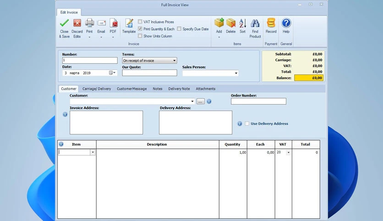Click the info icon next to Customer field
The image size is (383, 221).
pos(209,101)
